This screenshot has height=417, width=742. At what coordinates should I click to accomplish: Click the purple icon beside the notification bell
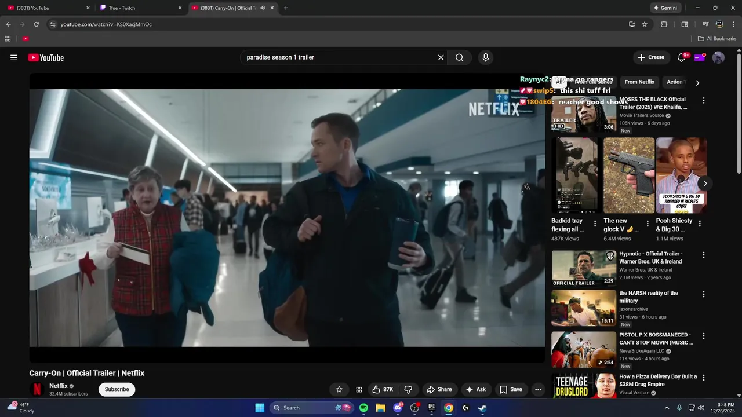[700, 57]
